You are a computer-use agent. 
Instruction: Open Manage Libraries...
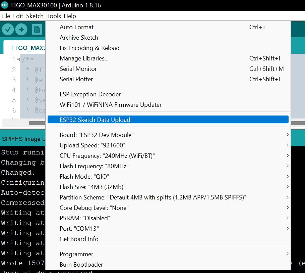pyautogui.click(x=168, y=58)
